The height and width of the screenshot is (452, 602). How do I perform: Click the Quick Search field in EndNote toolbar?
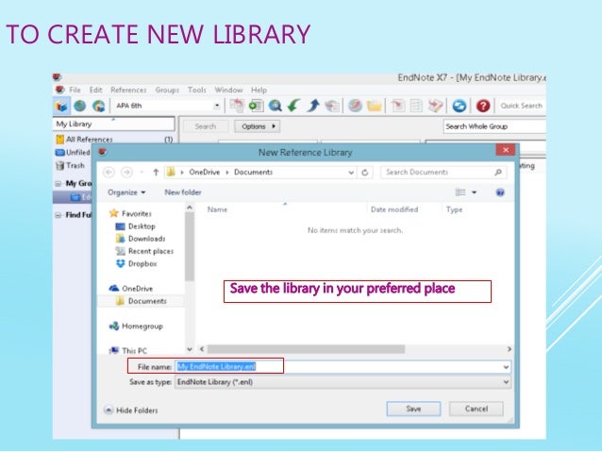[x=522, y=106]
